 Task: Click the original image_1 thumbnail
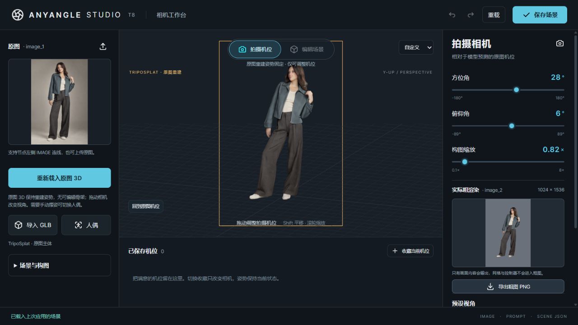pos(60,102)
